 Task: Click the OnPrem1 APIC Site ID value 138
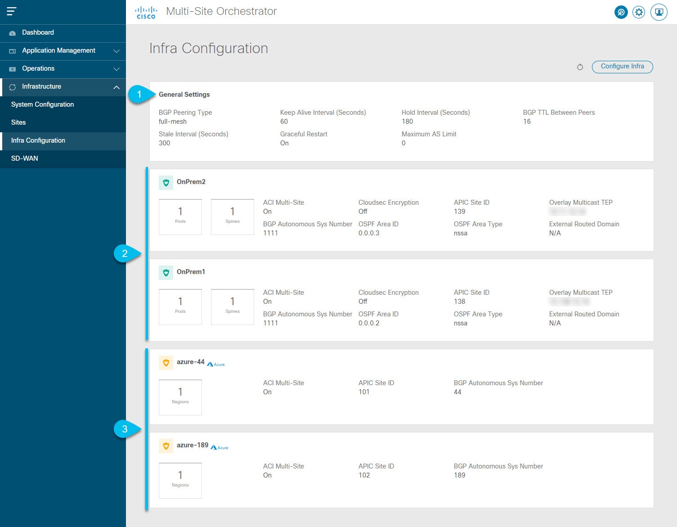pyautogui.click(x=460, y=302)
